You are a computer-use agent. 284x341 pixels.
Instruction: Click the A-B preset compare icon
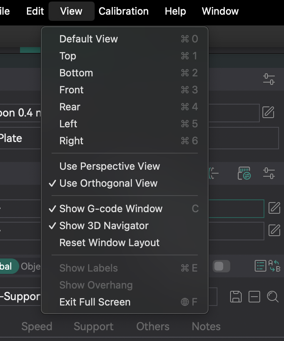tap(276, 266)
